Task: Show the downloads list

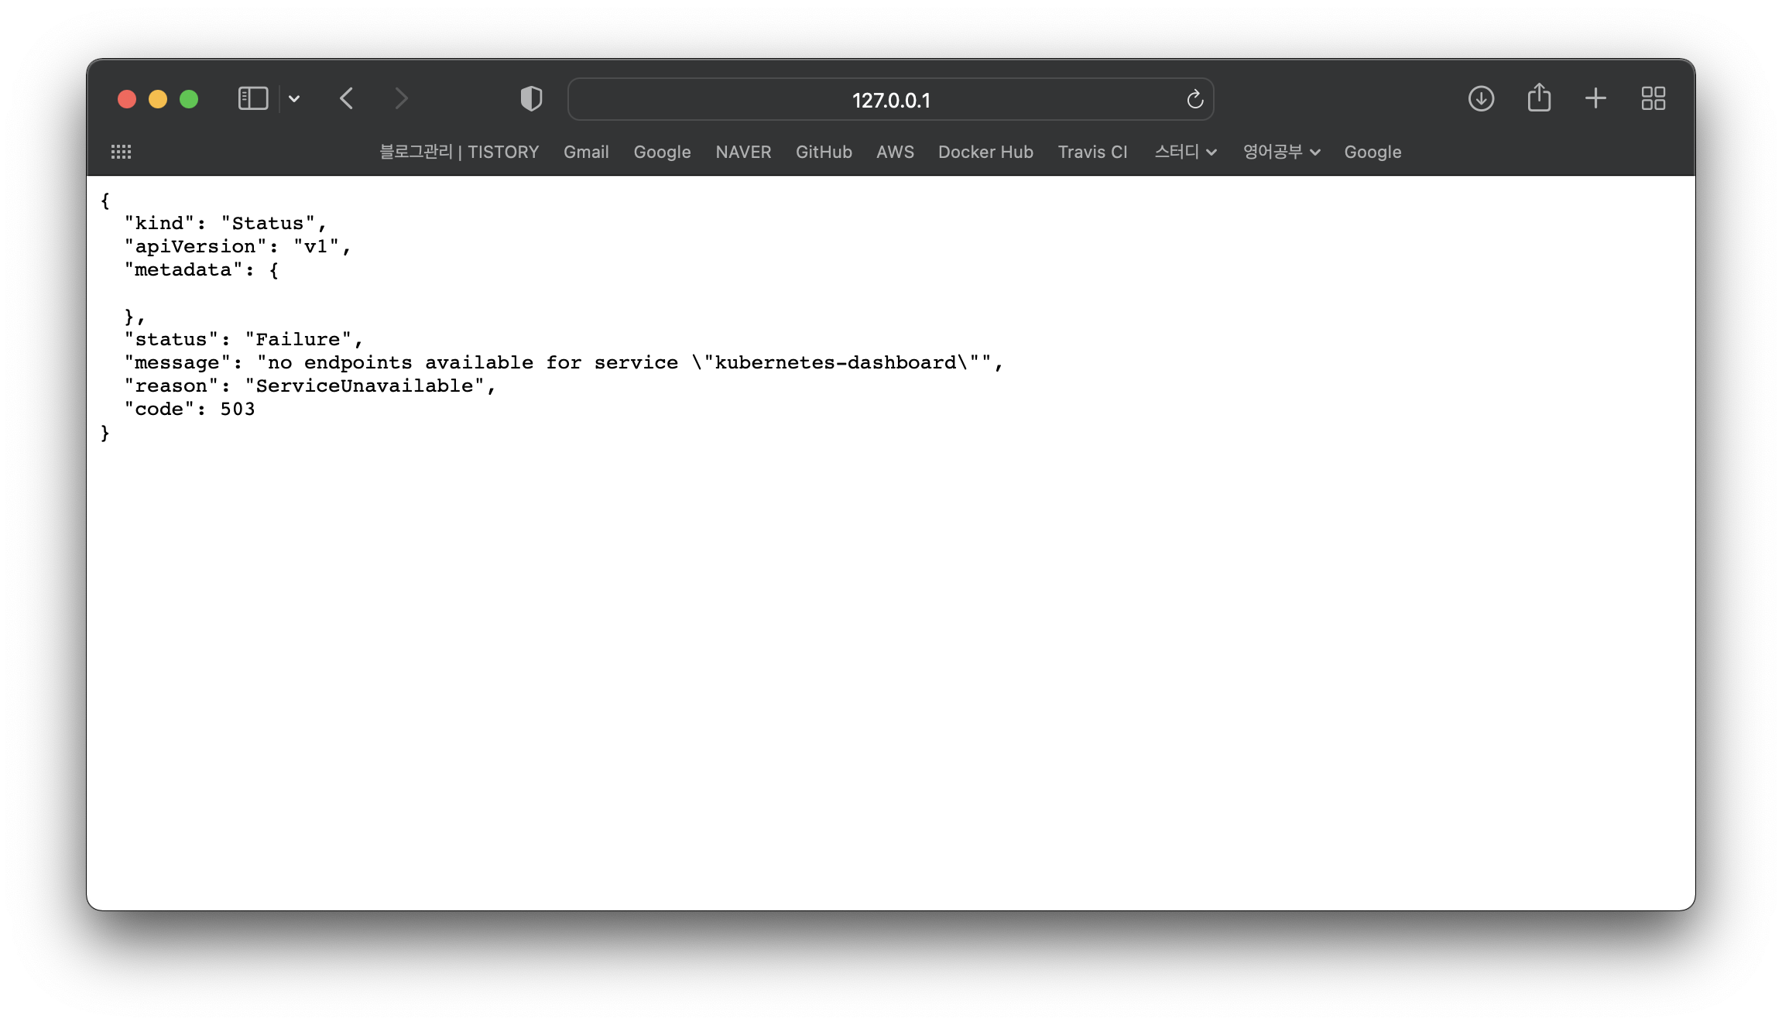Action: (x=1480, y=98)
